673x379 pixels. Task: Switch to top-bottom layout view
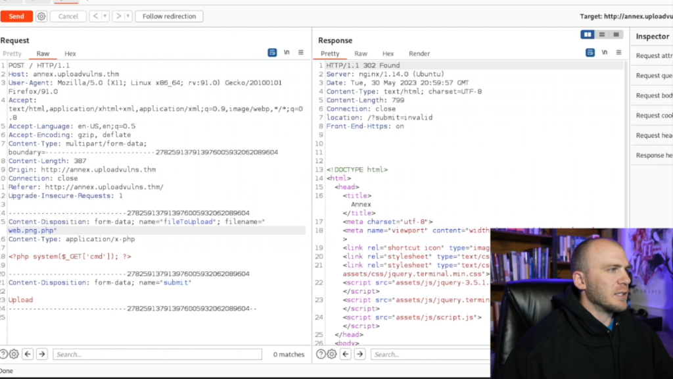(x=602, y=35)
